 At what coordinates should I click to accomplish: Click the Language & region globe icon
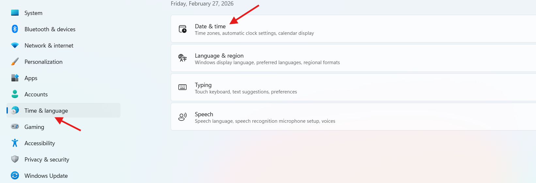(183, 58)
